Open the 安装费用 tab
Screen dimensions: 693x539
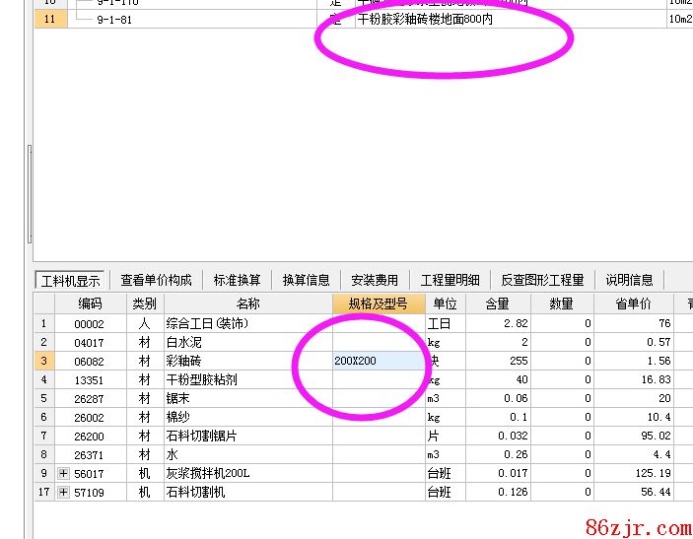click(x=375, y=280)
